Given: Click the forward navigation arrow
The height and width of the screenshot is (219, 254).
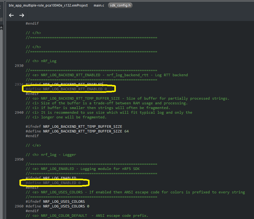Looking at the screenshot, I should click(22, 15).
